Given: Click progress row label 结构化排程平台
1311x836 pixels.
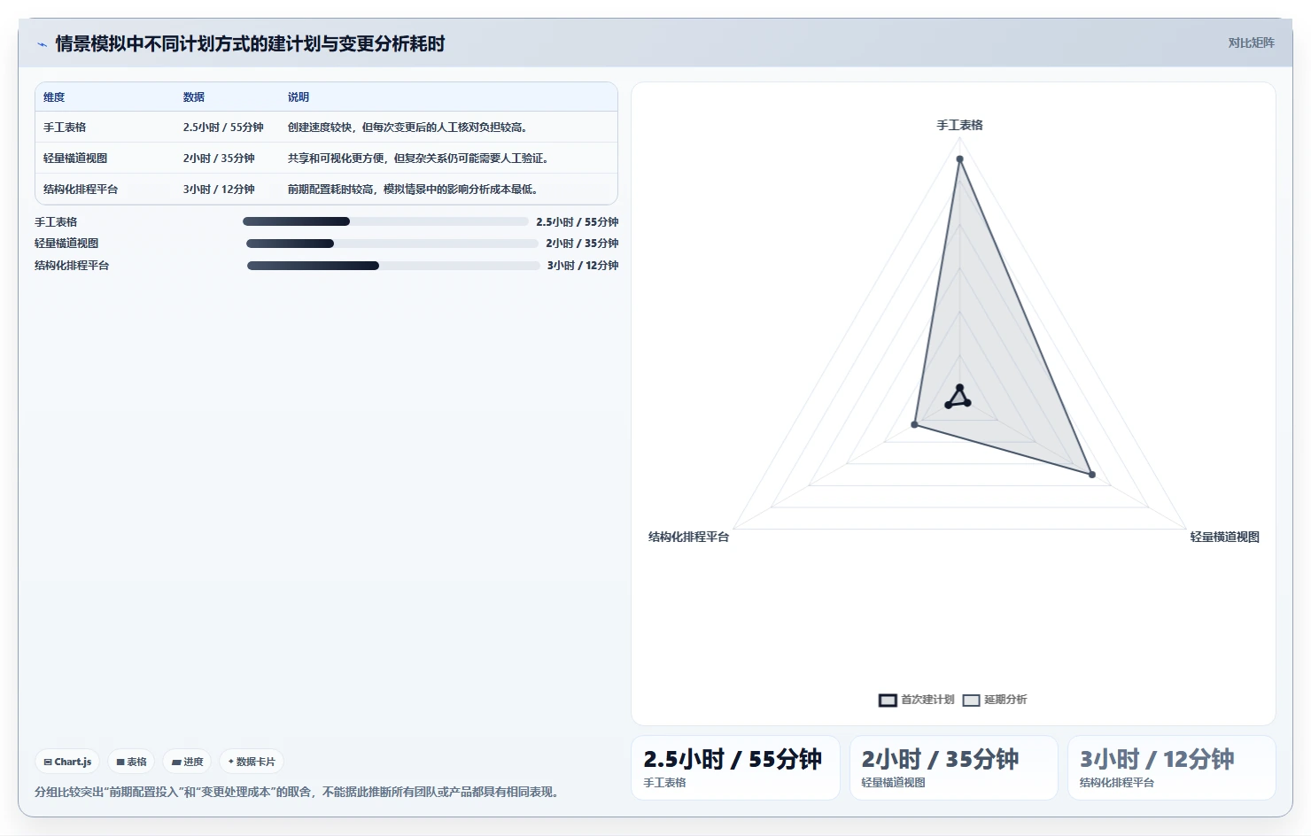Looking at the screenshot, I should [72, 266].
